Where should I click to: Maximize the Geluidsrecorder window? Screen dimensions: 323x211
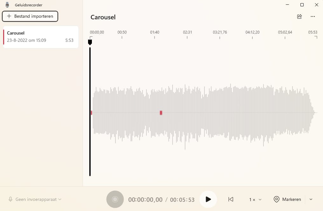302,5
